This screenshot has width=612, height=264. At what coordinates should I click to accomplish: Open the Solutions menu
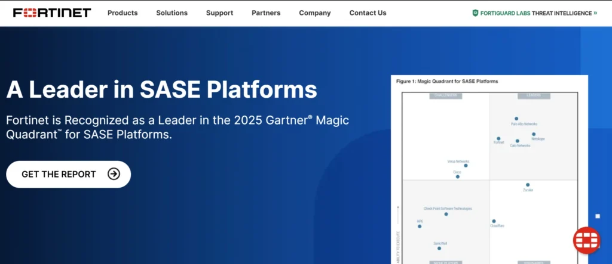pyautogui.click(x=172, y=13)
